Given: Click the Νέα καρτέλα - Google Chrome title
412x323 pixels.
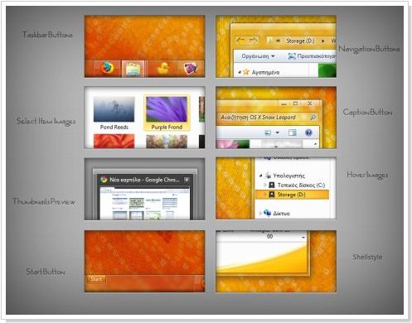Looking at the screenshot, I should [x=144, y=180].
